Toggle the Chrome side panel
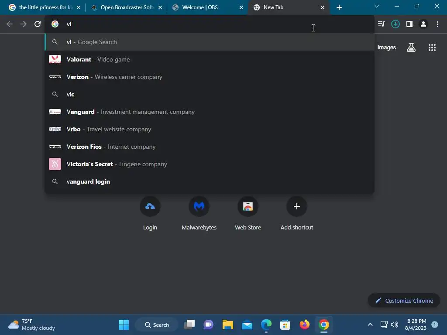Image resolution: width=447 pixels, height=335 pixels. point(409,24)
